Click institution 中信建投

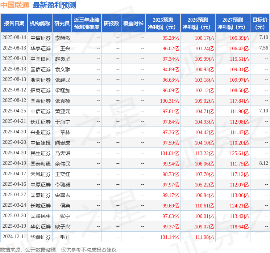(x=41, y=143)
